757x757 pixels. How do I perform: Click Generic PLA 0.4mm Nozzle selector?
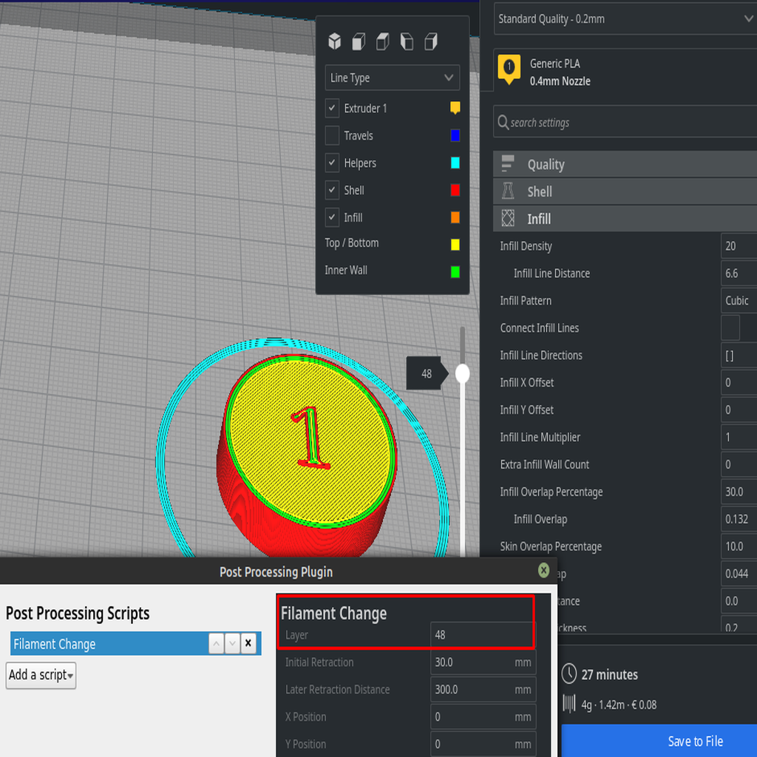(625, 70)
